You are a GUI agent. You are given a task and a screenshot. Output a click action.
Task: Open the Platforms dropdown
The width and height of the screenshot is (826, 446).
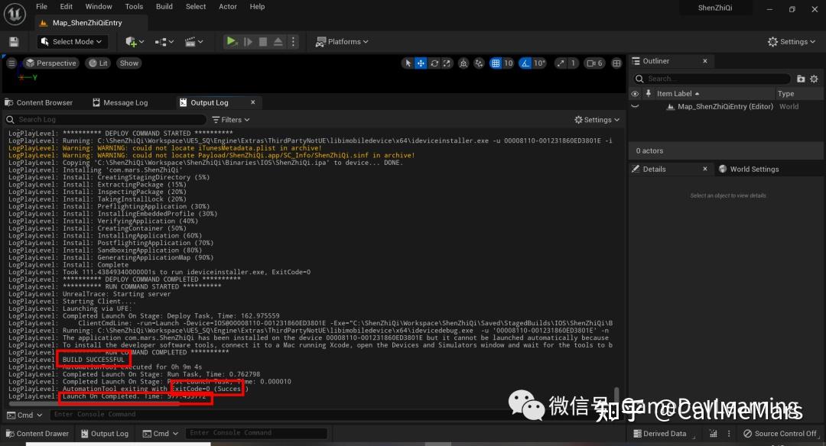pyautogui.click(x=342, y=41)
